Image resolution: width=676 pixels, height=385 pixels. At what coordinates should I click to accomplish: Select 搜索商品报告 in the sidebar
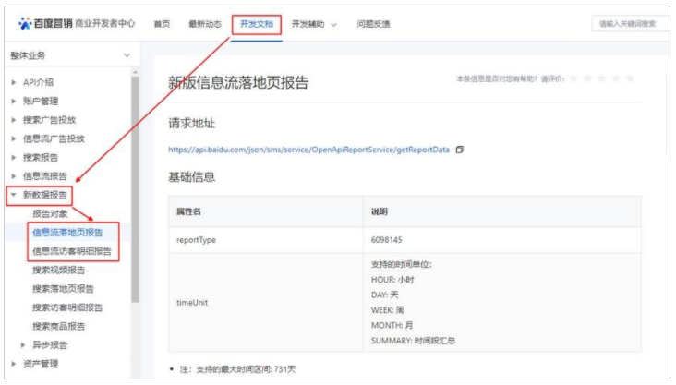tap(58, 326)
